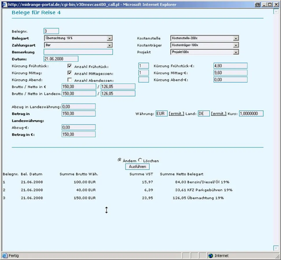The image size is (281, 260).
Task: Expand the Kostenträger dropdown
Action: (236, 45)
